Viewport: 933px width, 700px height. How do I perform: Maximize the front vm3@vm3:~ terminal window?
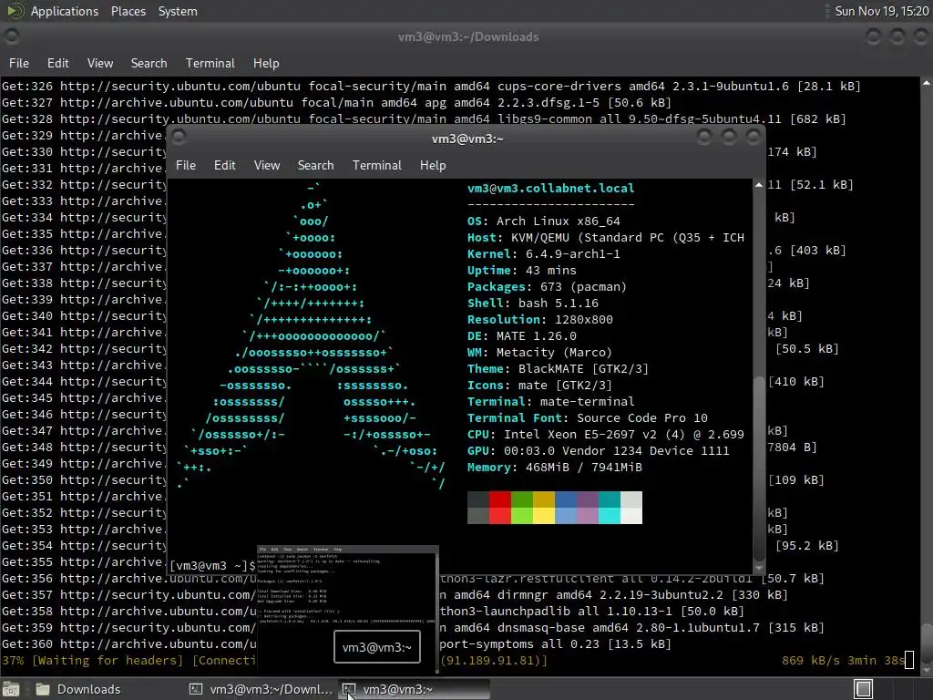(x=729, y=138)
